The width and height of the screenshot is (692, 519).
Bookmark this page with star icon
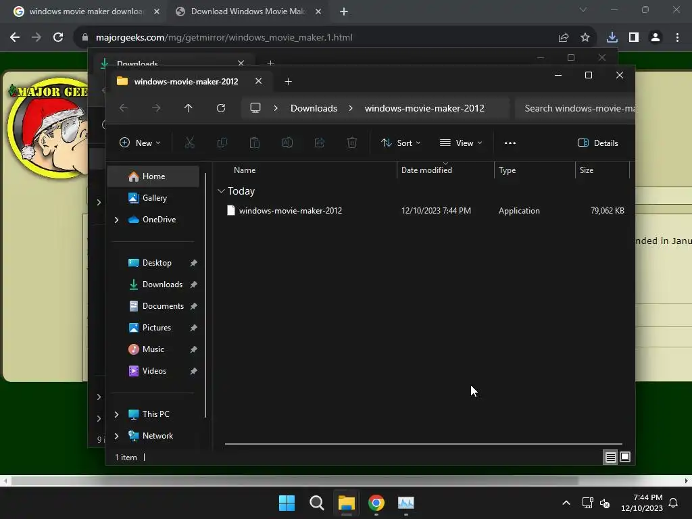pyautogui.click(x=585, y=38)
